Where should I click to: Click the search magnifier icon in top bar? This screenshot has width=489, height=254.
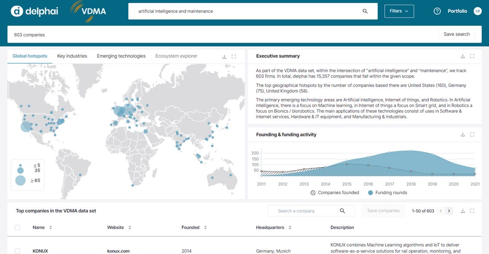click(x=365, y=11)
